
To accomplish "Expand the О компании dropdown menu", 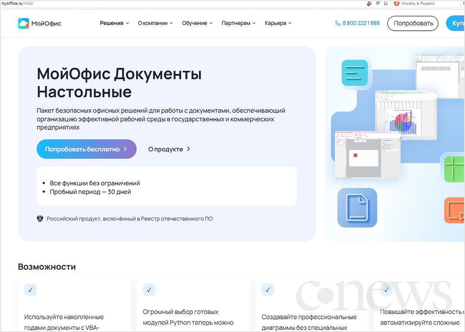I will (x=155, y=23).
